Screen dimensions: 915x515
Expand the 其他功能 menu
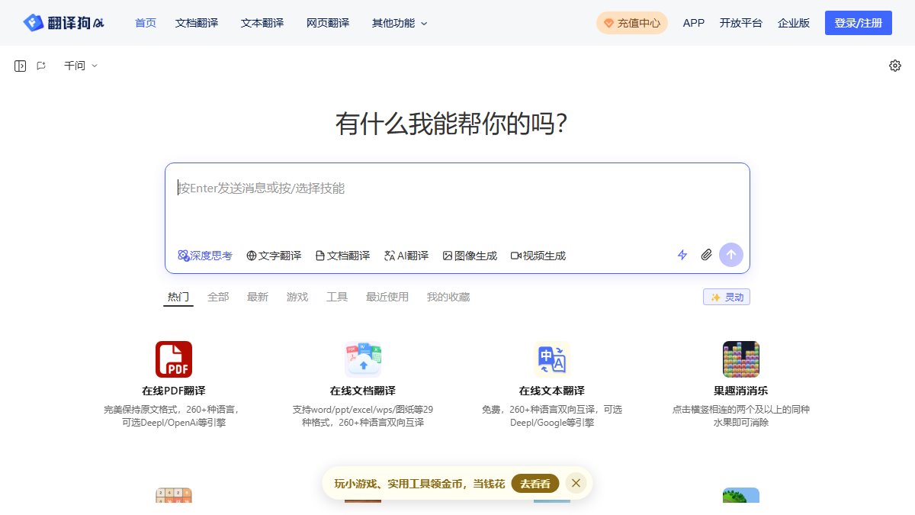click(400, 23)
